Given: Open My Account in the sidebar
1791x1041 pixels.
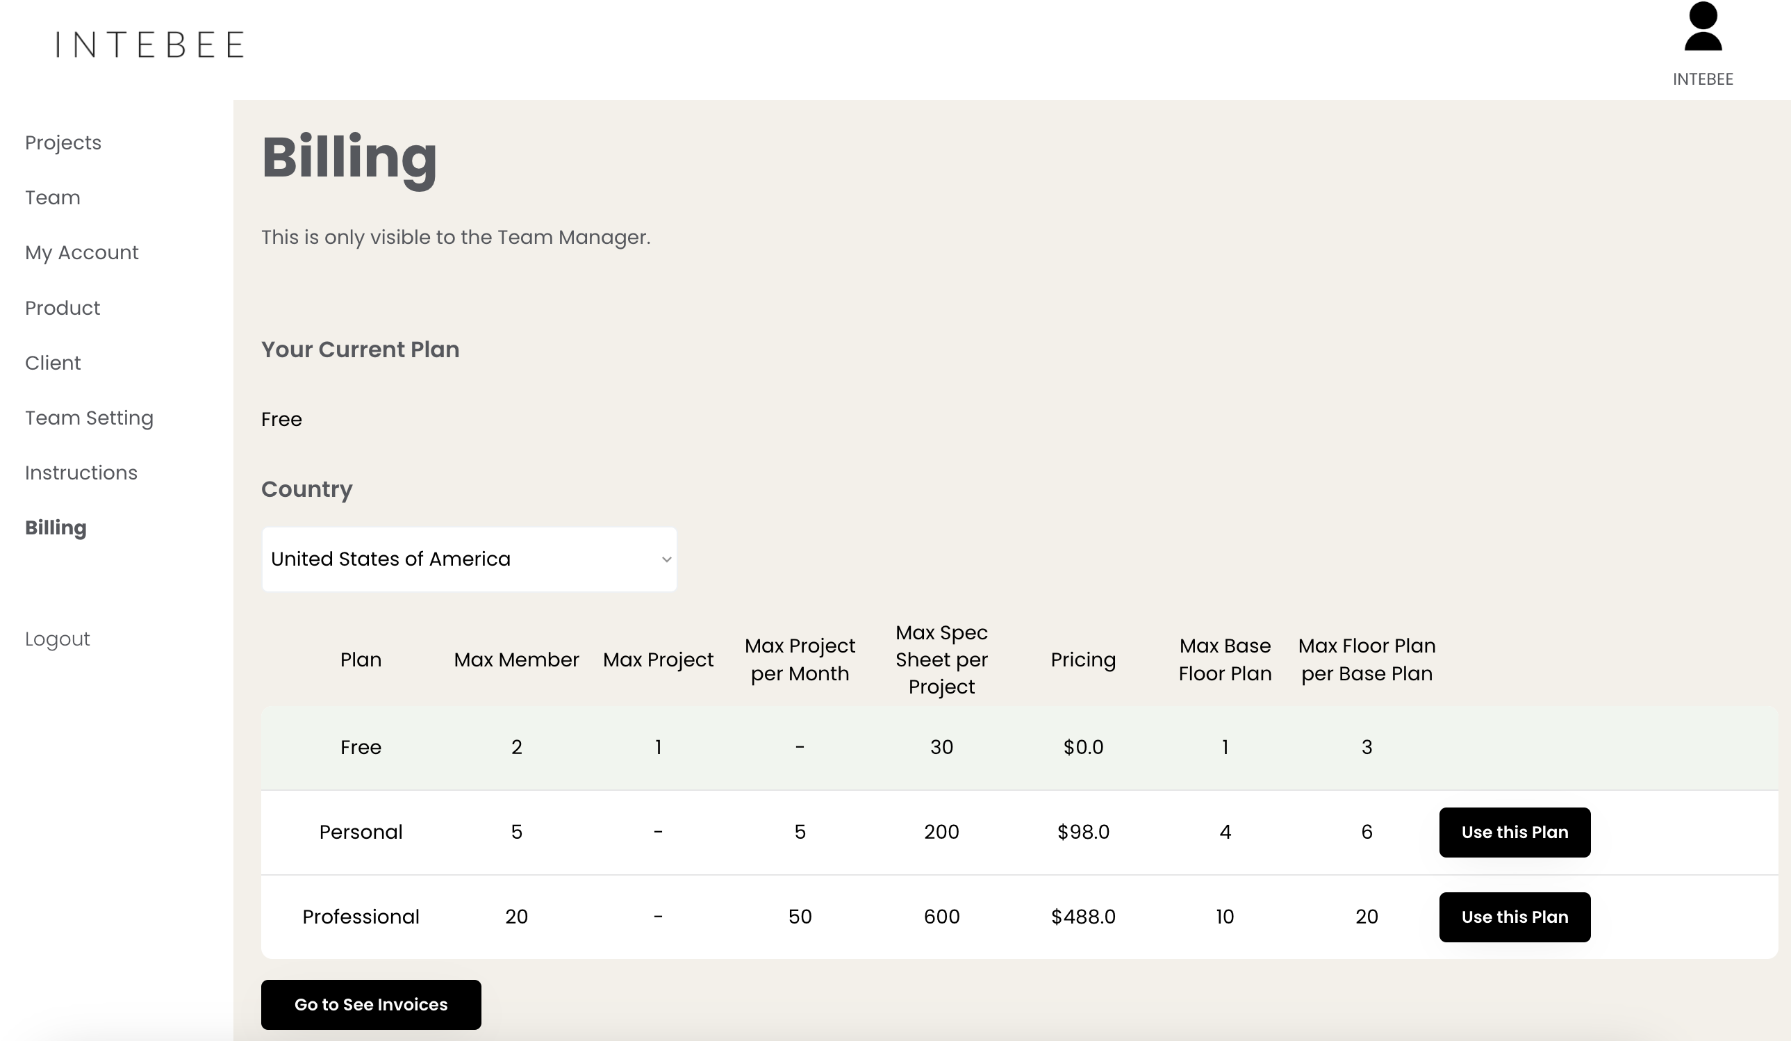Looking at the screenshot, I should [x=82, y=252].
